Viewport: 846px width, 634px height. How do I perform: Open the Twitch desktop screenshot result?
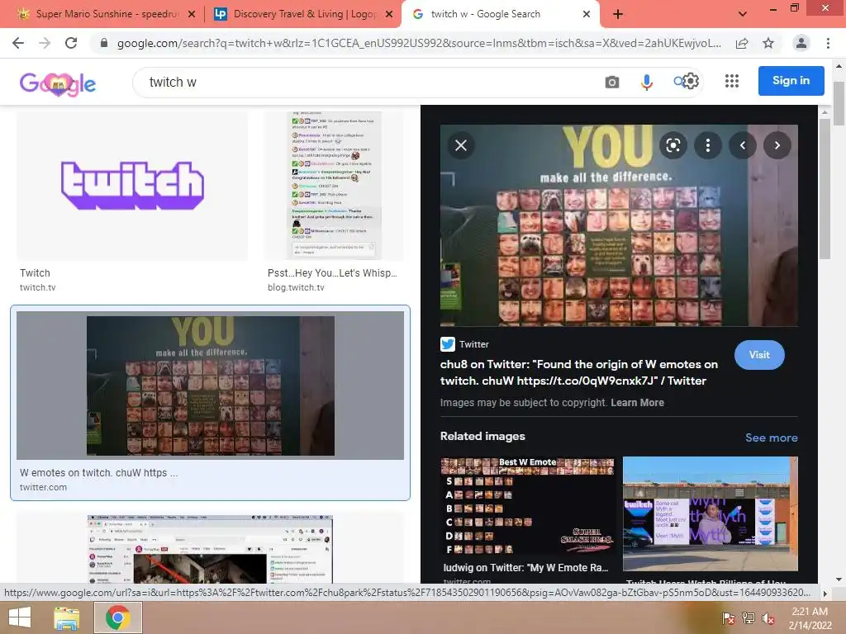tap(210, 549)
